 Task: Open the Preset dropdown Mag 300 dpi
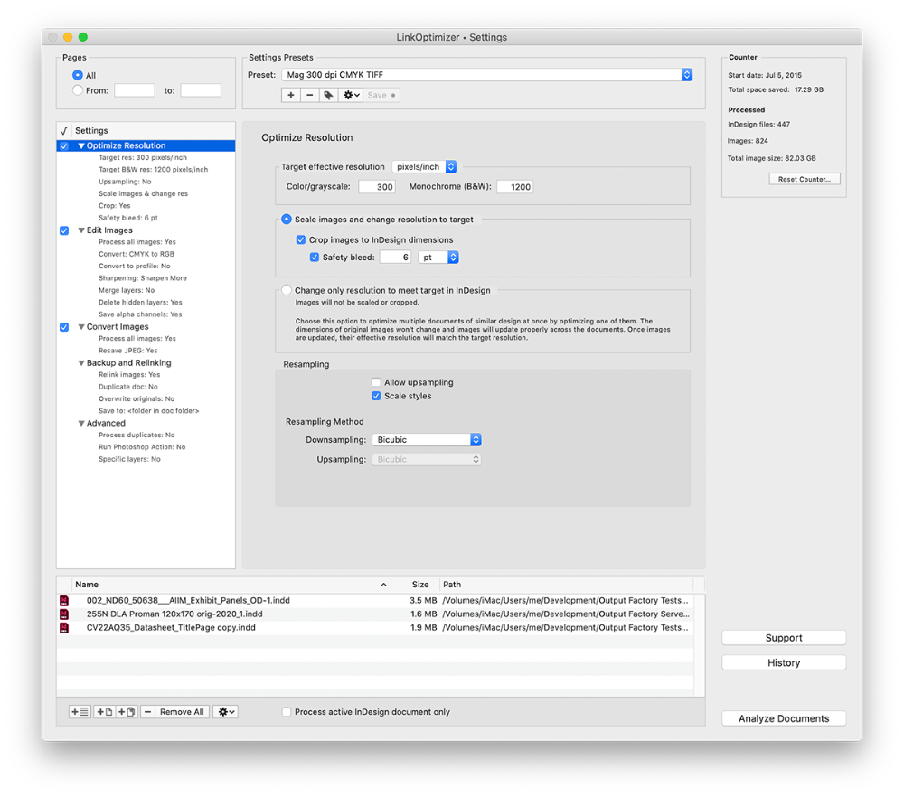pos(487,74)
